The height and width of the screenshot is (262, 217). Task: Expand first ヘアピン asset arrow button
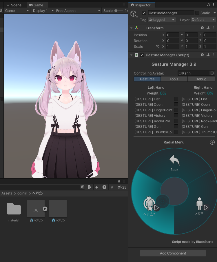coord(45,209)
